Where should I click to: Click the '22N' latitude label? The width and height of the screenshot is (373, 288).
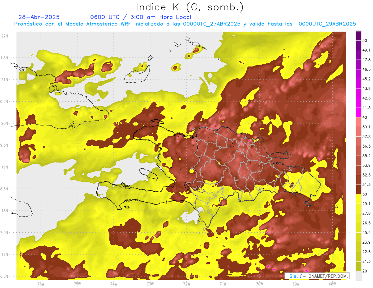5,36
